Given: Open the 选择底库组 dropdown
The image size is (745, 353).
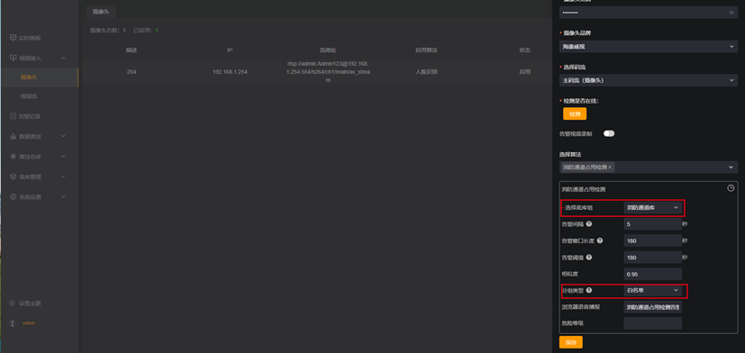Looking at the screenshot, I should (x=653, y=208).
